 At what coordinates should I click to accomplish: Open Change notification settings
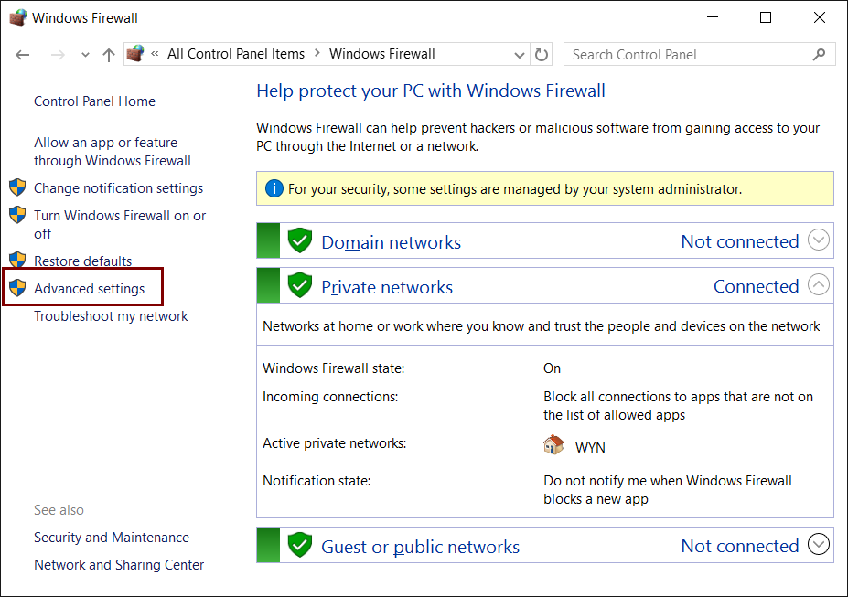coord(118,188)
